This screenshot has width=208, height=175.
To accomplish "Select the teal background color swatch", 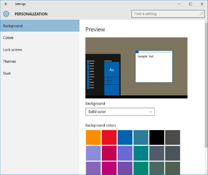I will coord(141,153).
